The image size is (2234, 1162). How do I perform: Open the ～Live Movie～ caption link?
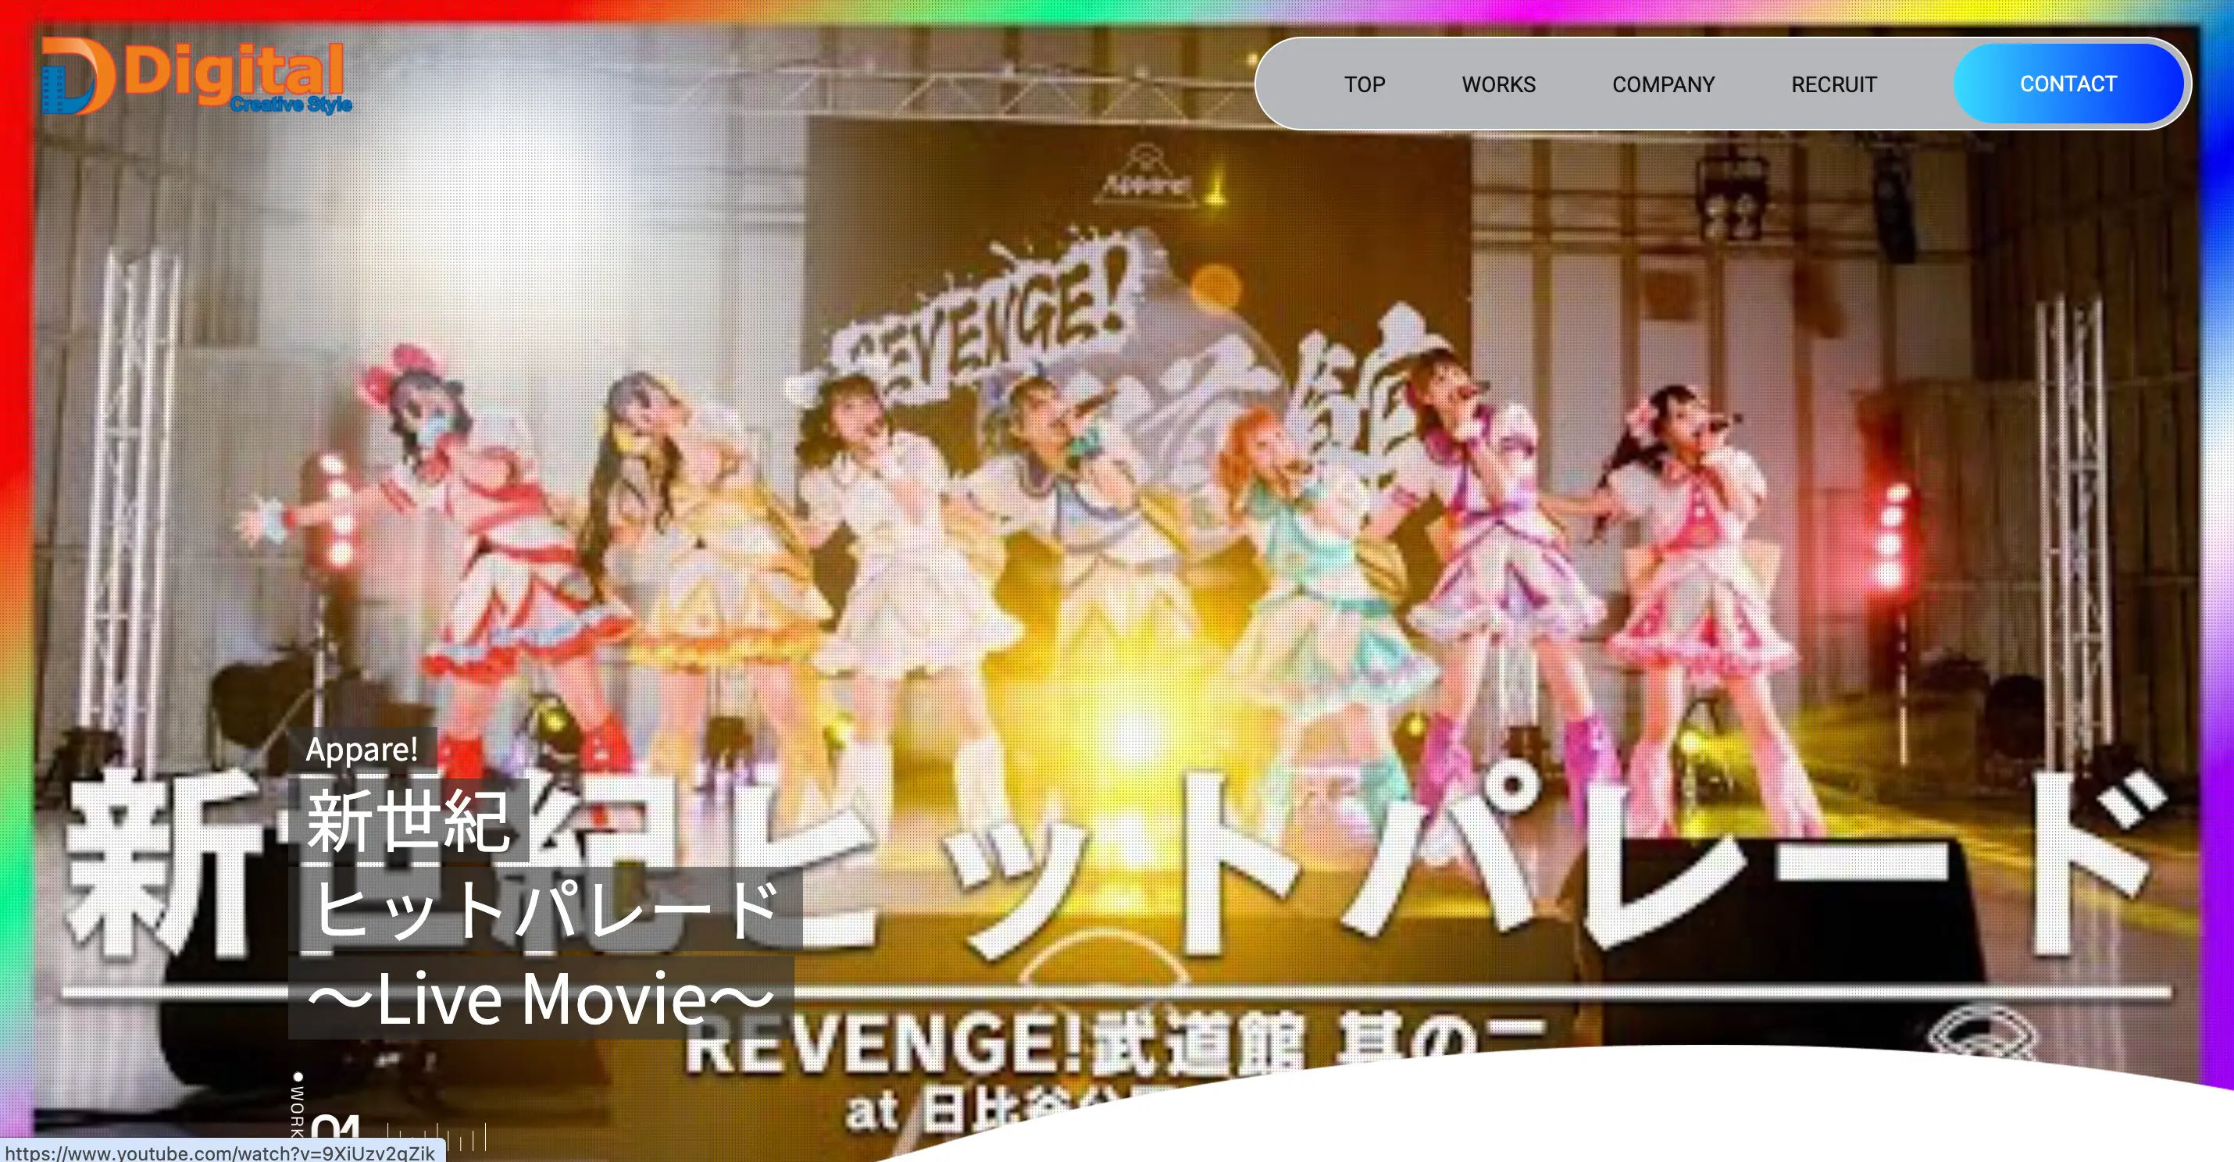pos(541,998)
